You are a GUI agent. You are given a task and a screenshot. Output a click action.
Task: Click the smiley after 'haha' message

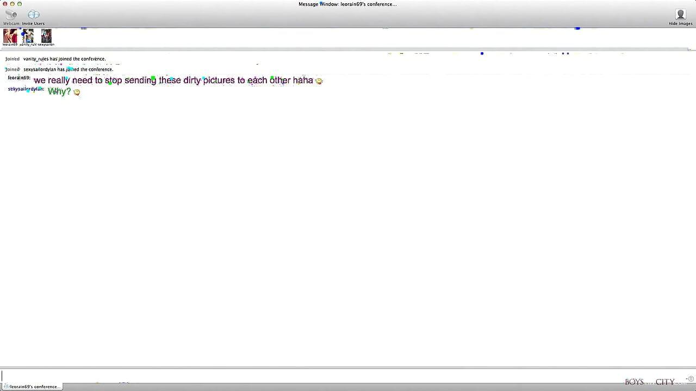tap(319, 81)
